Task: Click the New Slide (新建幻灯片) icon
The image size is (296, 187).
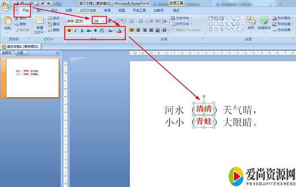Action: [39, 24]
